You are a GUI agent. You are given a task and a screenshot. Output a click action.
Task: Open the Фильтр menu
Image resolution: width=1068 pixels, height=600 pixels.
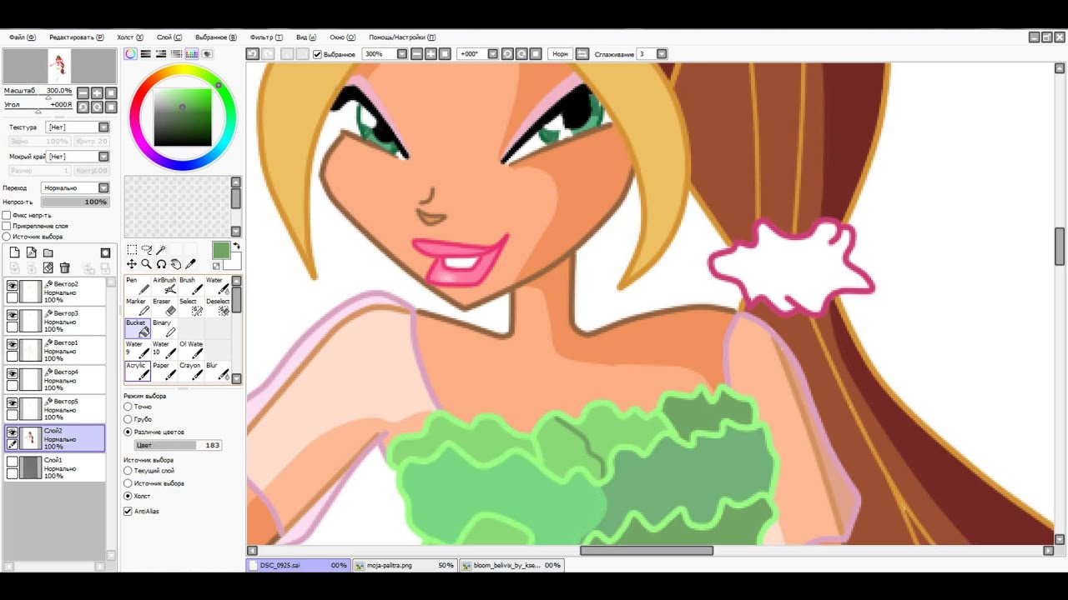coord(266,37)
